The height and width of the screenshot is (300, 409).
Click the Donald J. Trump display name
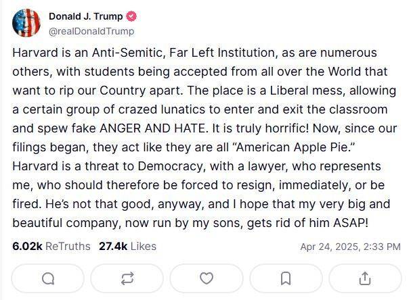coord(85,16)
